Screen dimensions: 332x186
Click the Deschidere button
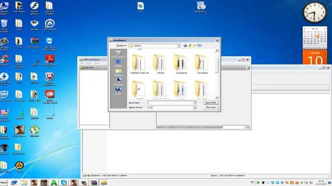click(x=211, y=102)
